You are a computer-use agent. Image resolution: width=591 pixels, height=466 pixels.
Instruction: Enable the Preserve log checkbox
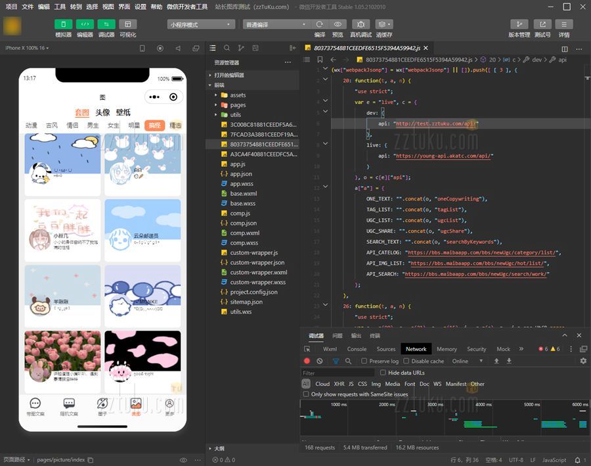point(364,361)
